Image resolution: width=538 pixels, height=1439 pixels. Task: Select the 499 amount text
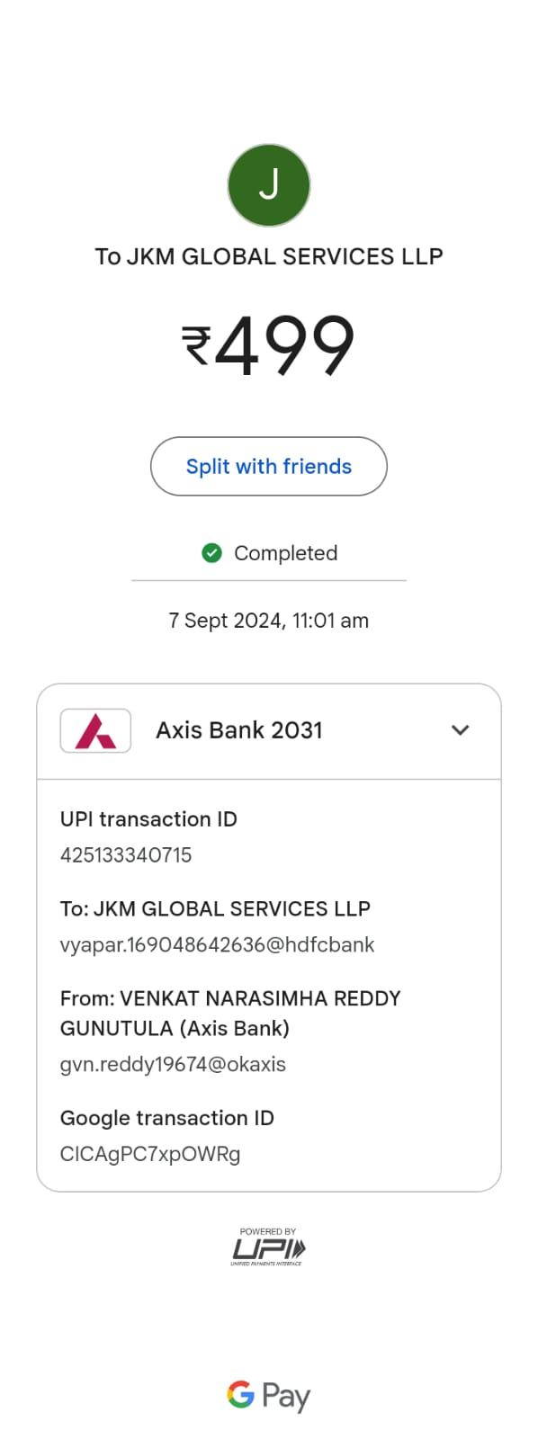tap(284, 345)
